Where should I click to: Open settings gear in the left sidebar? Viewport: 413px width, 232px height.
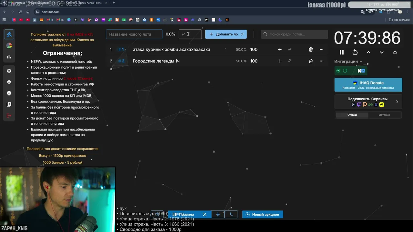point(9,71)
